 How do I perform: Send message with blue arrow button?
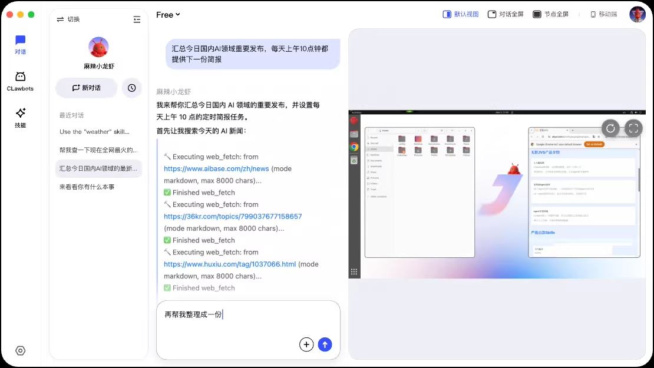(x=325, y=344)
